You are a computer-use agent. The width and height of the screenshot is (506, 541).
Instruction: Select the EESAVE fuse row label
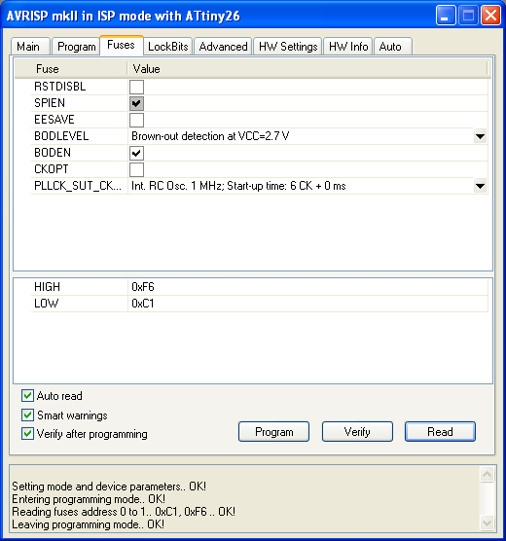(x=54, y=120)
